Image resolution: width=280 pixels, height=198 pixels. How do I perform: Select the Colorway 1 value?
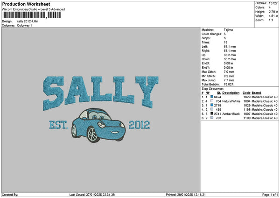click(x=24, y=26)
